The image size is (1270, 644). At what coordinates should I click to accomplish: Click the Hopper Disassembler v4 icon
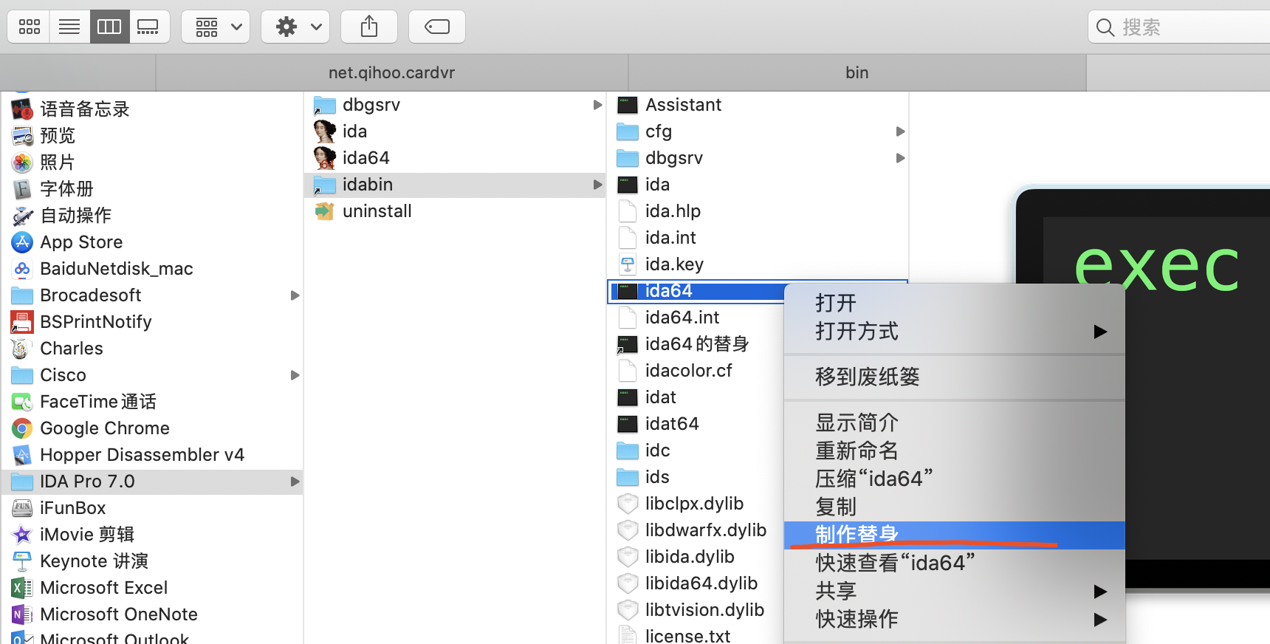click(22, 455)
